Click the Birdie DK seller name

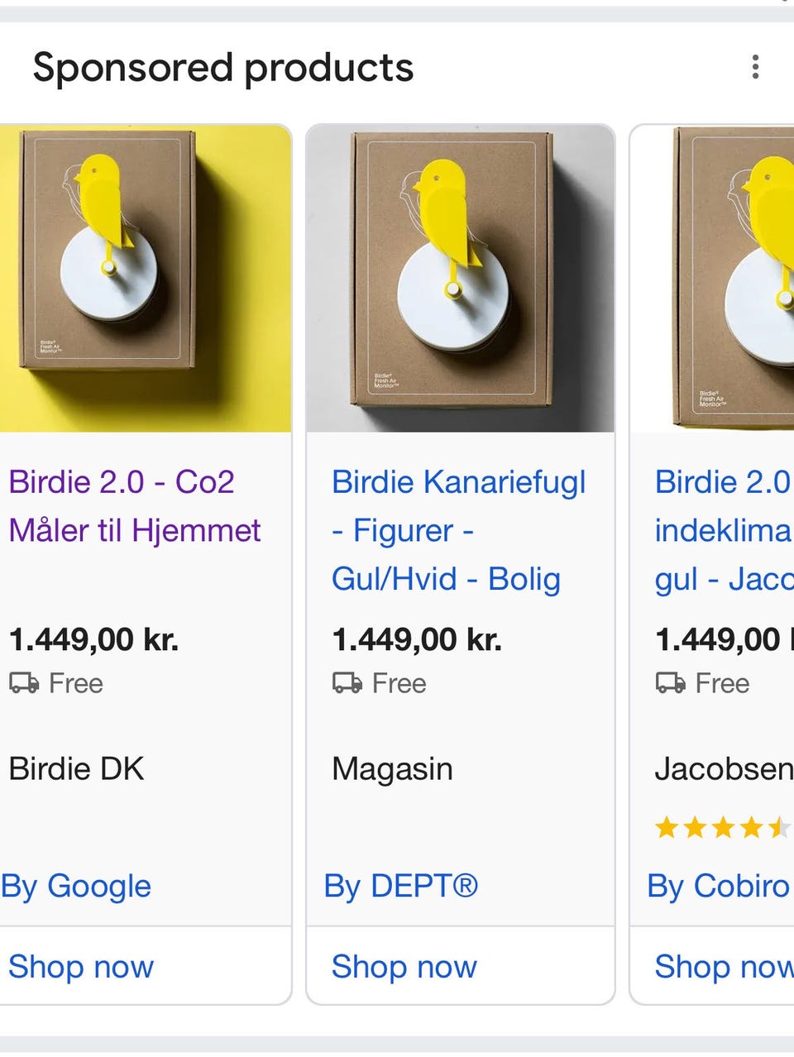click(76, 769)
